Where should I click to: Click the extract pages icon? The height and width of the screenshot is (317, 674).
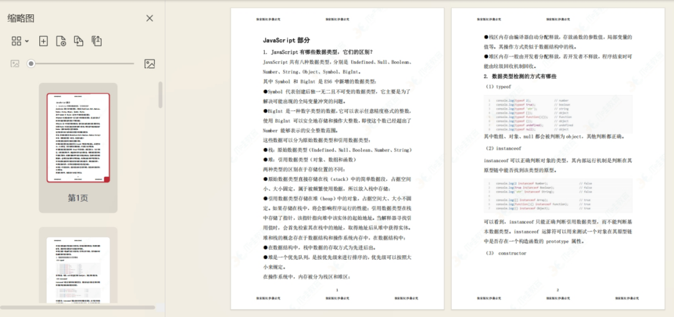click(97, 41)
